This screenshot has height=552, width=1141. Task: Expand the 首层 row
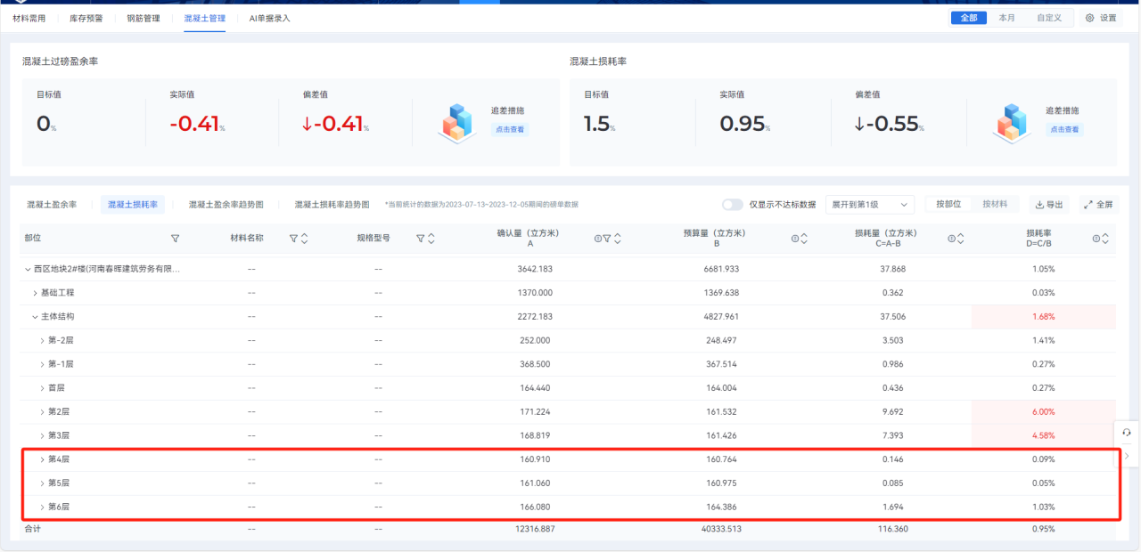click(42, 388)
